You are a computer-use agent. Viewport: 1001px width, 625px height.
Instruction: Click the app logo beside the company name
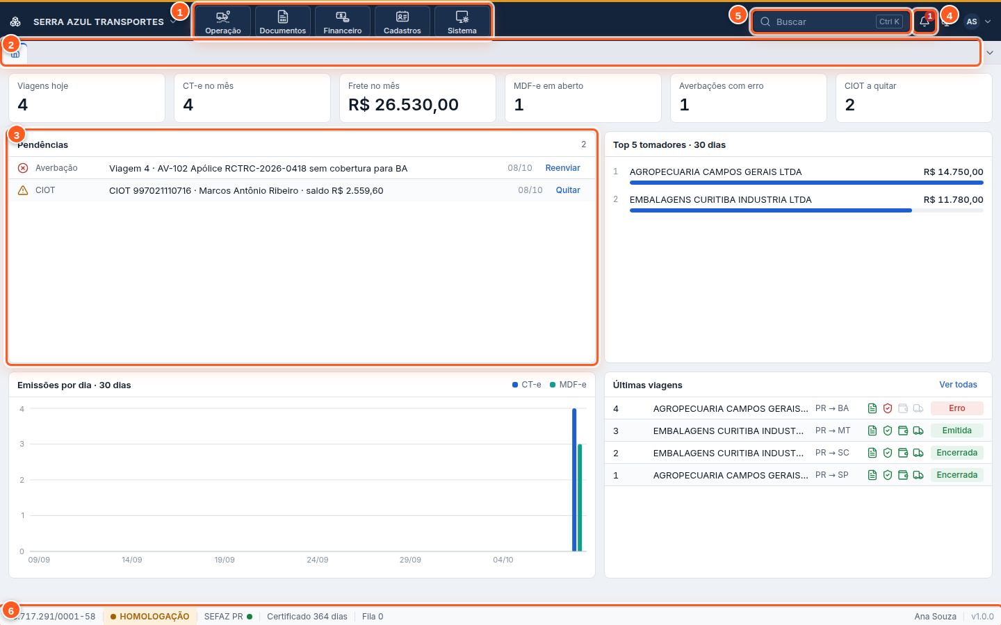pyautogui.click(x=15, y=22)
